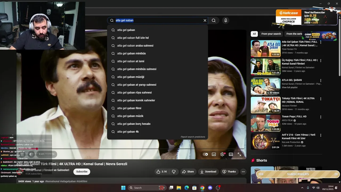Open Discord from the taskbar
This screenshot has height=192, width=341.
pyautogui.click(x=210, y=188)
